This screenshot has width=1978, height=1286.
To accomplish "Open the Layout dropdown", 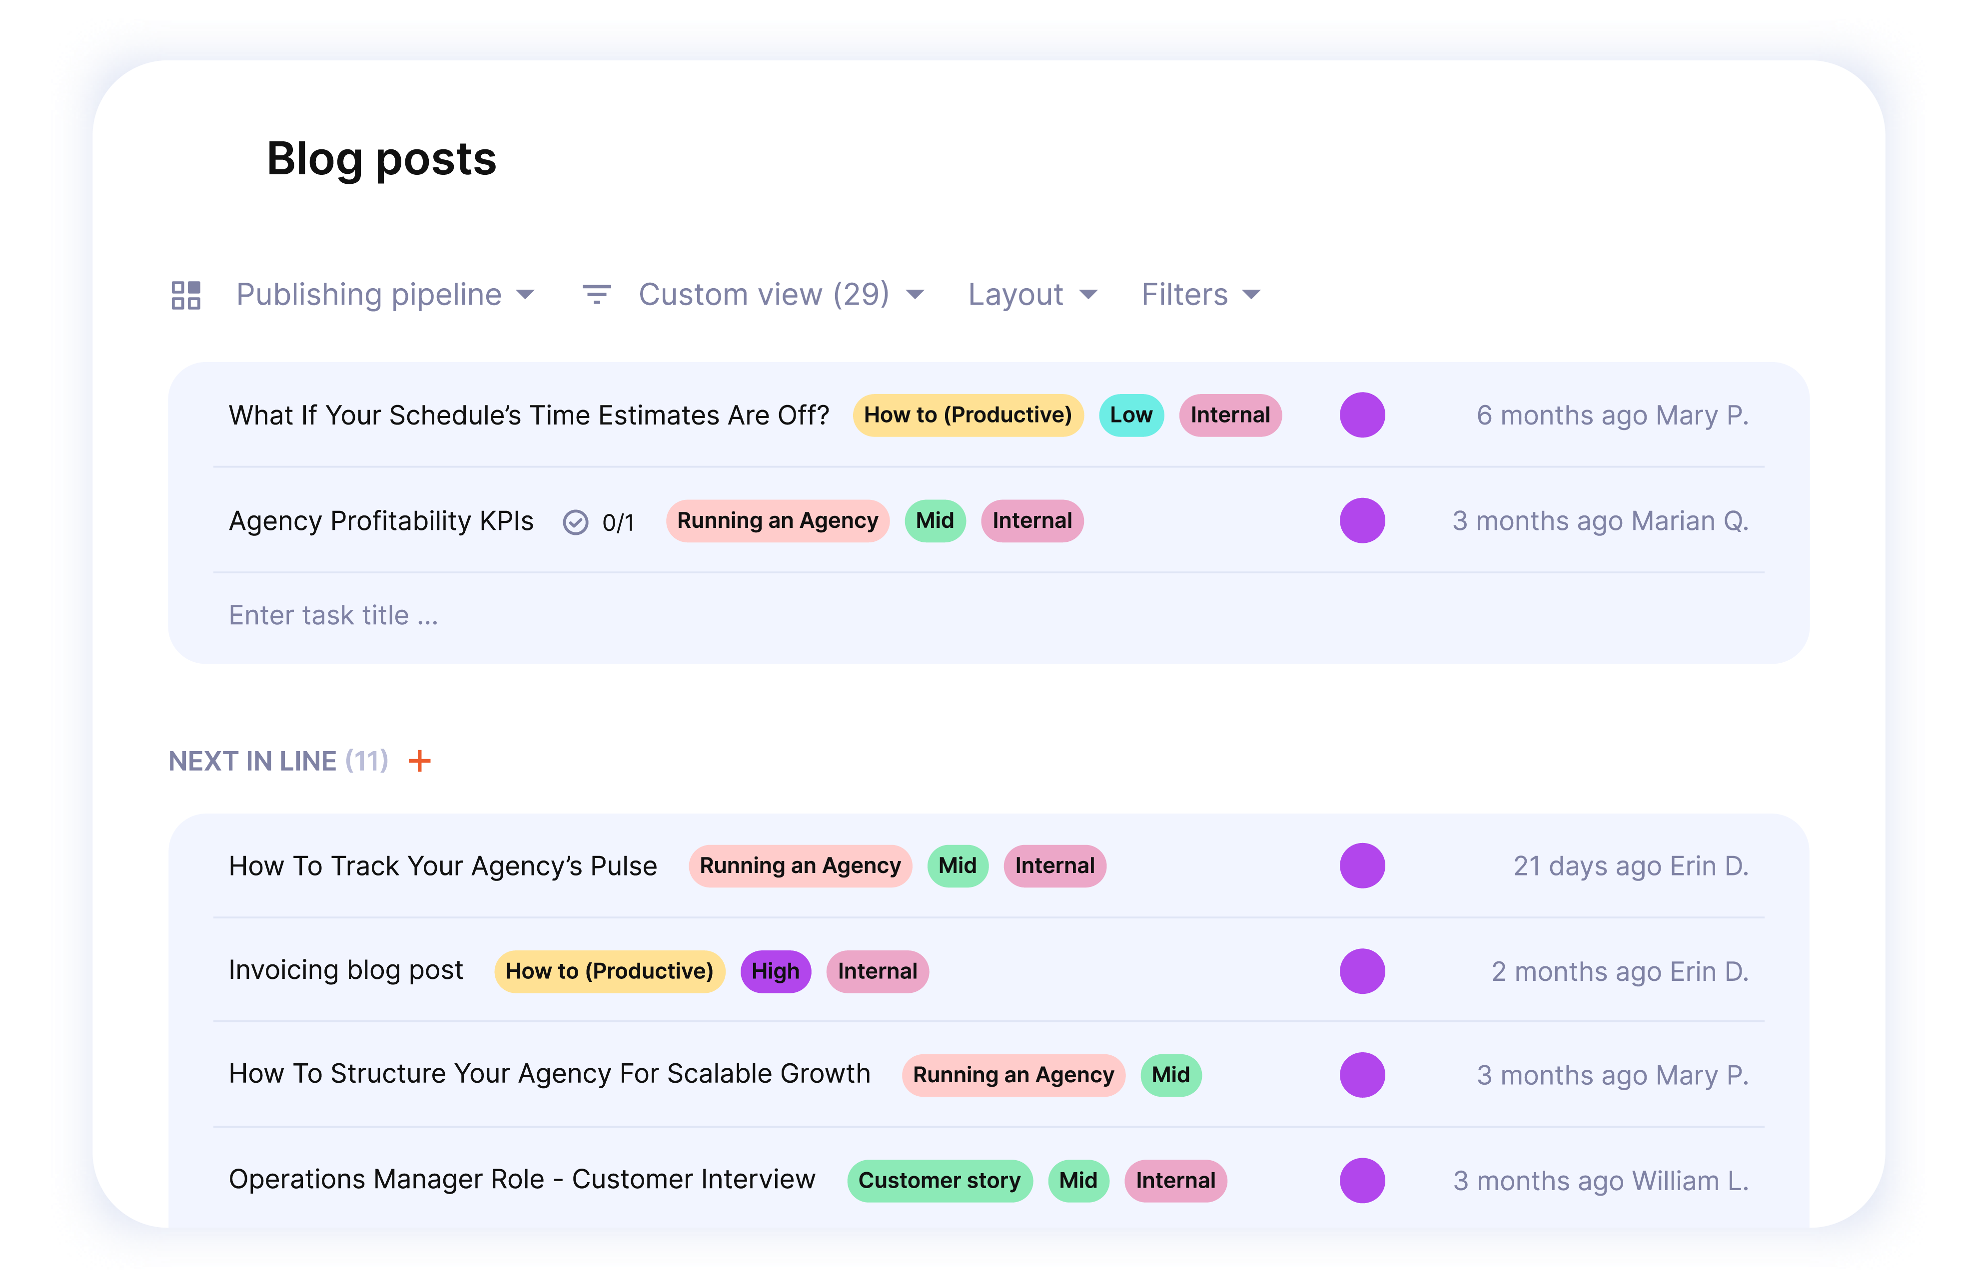I will pyautogui.click(x=1033, y=294).
